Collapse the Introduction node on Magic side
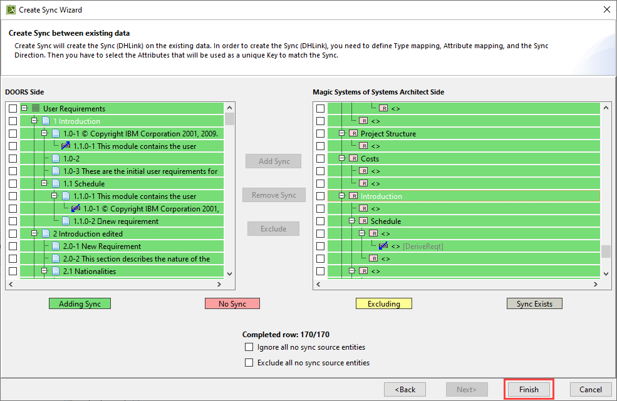 342,196
